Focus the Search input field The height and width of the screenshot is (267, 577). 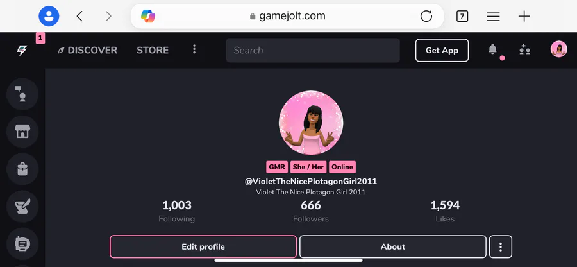313,51
